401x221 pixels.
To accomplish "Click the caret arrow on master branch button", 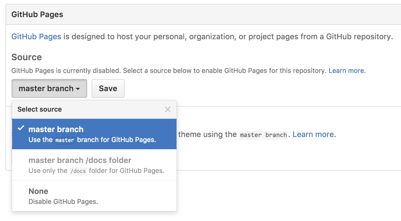I will (78, 89).
